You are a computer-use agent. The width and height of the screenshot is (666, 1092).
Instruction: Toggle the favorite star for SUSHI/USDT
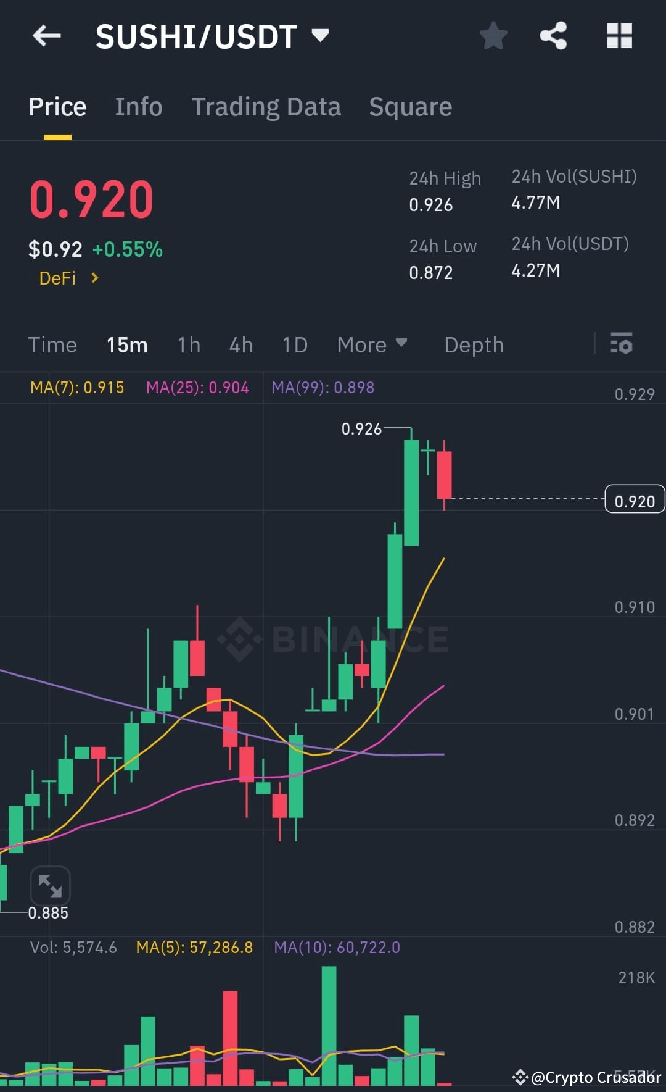click(493, 36)
